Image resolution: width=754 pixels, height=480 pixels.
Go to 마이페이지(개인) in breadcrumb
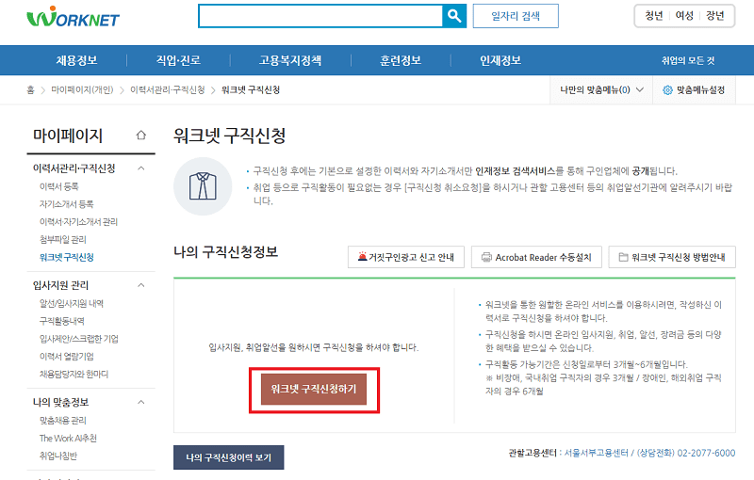pyautogui.click(x=82, y=89)
